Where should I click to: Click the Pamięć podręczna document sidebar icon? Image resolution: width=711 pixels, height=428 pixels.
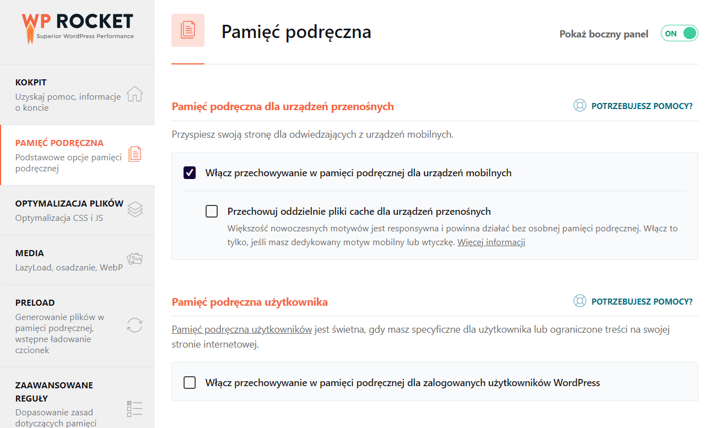click(x=135, y=155)
